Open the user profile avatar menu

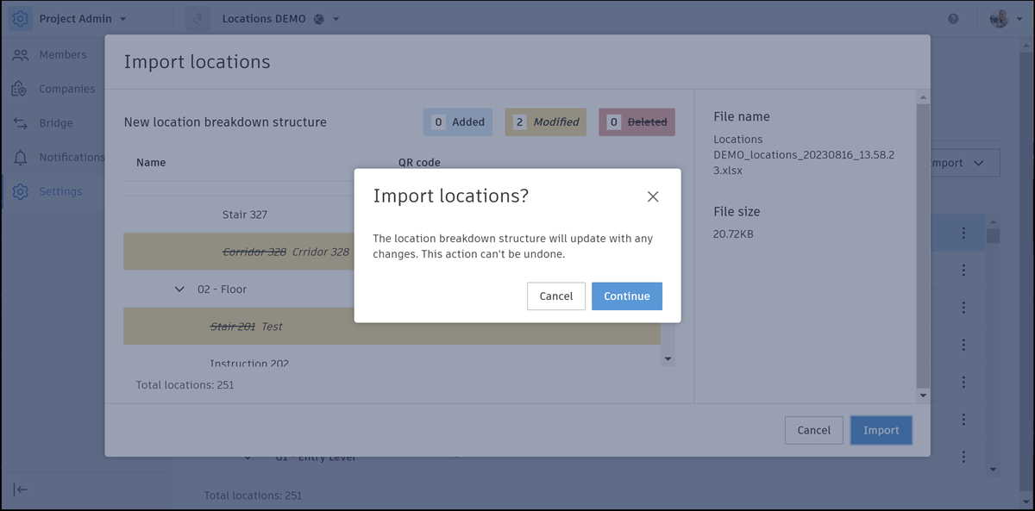pos(1000,19)
